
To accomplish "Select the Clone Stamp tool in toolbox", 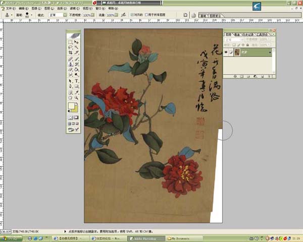I will [70, 64].
